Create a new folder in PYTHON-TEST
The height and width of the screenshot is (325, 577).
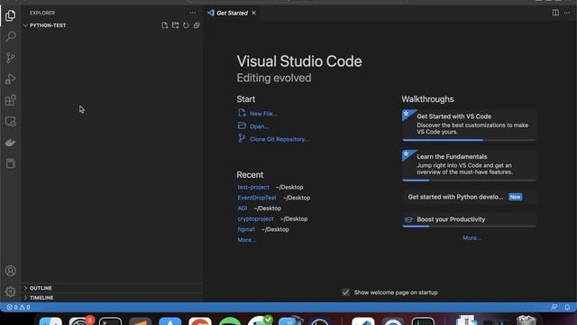coord(175,25)
